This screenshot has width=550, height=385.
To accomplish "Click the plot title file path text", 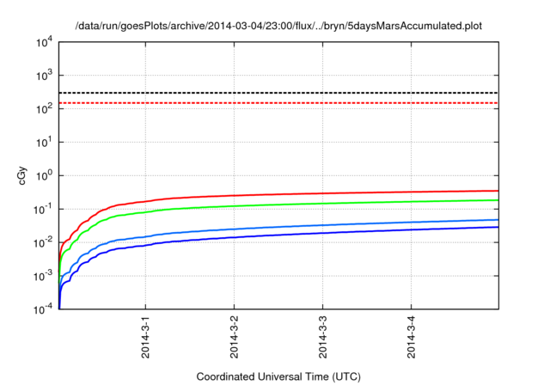I will tap(278, 26).
